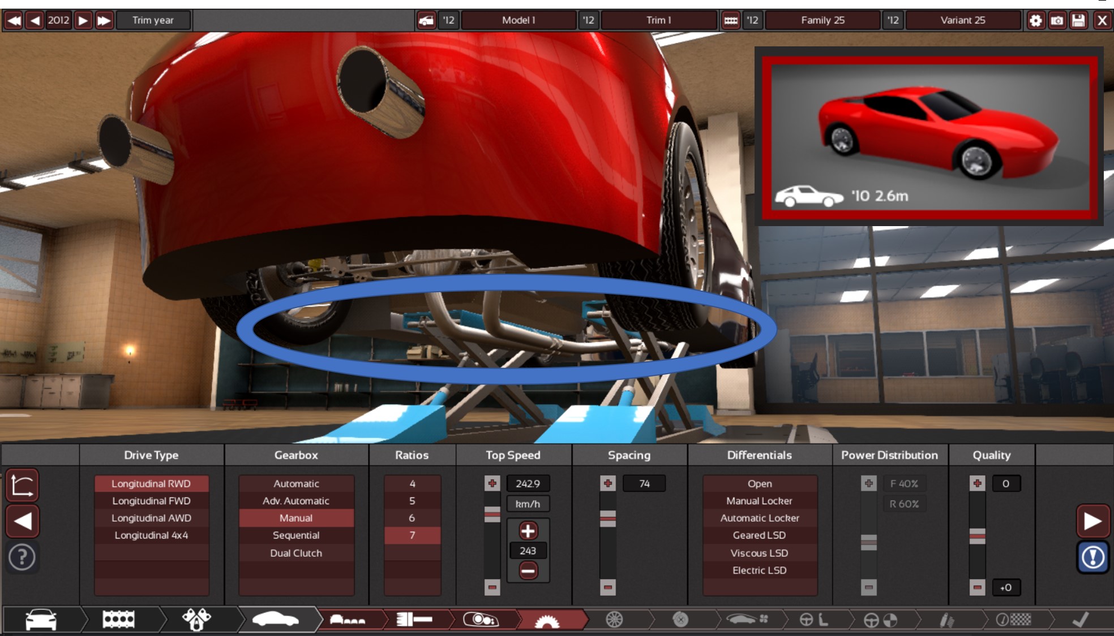Open the headlights fixtures tab icon
This screenshot has width=1114, height=636.
481,620
